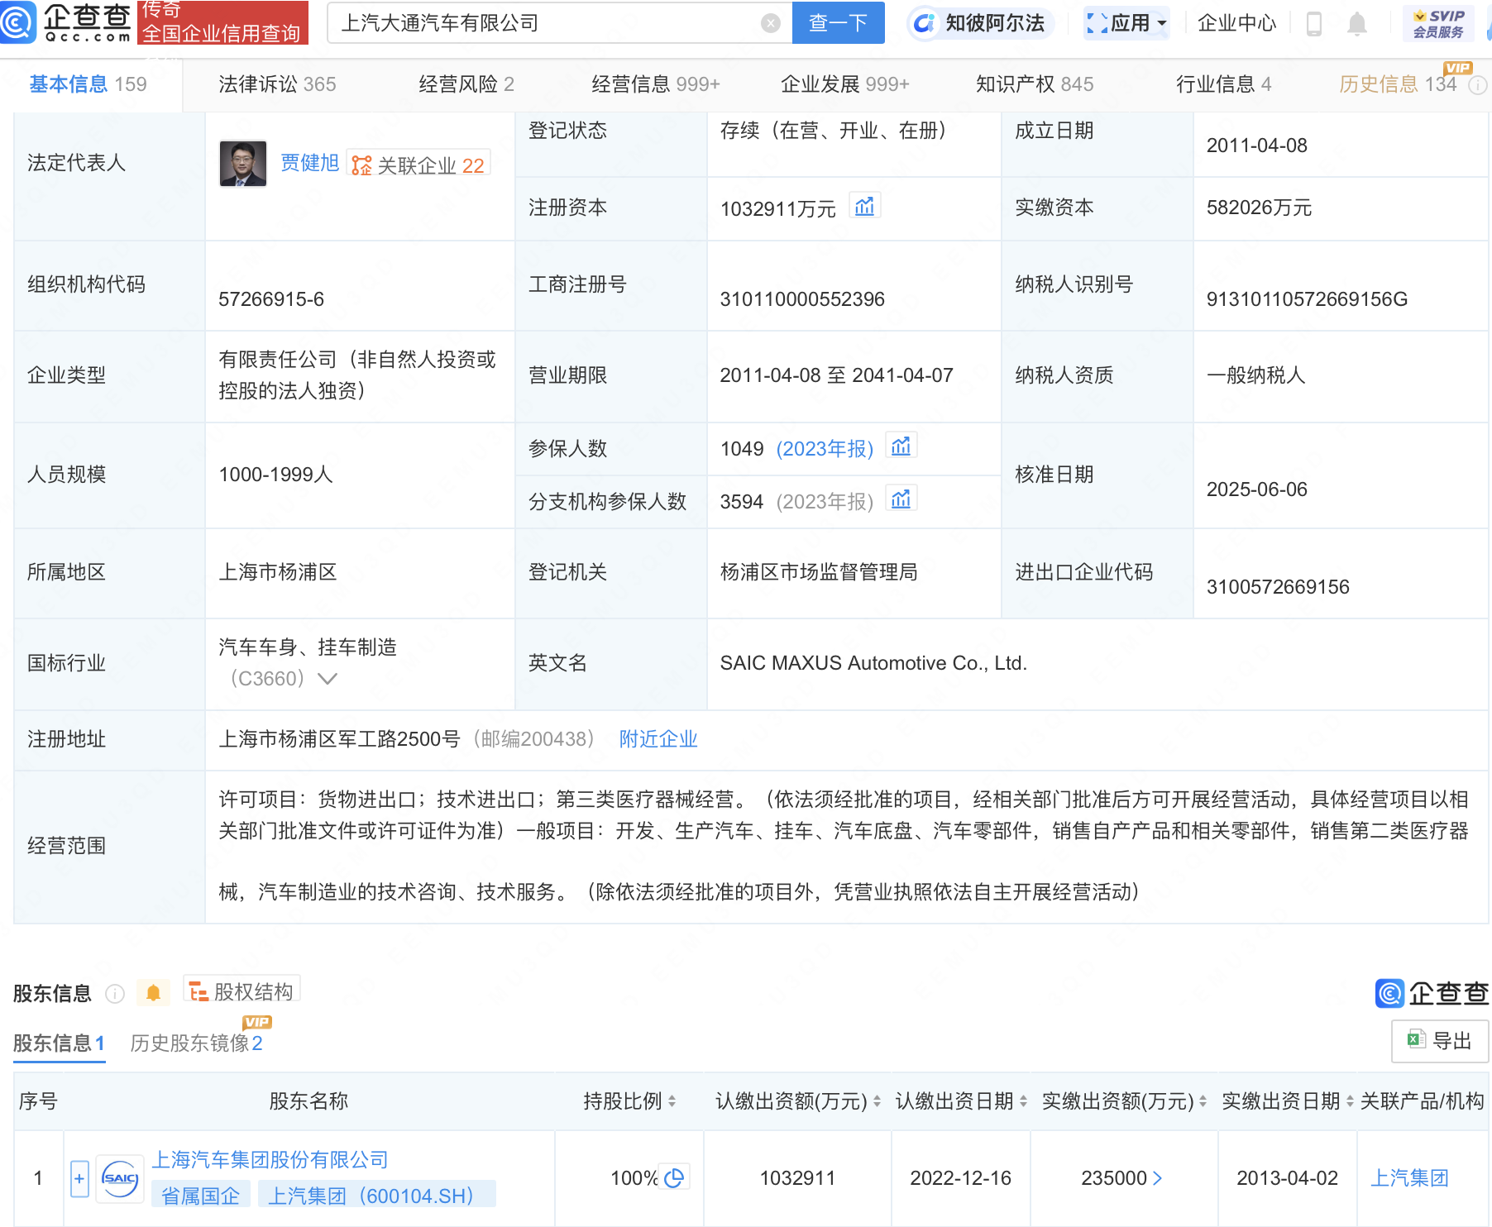The height and width of the screenshot is (1227, 1492).
Task: Open the (2023年报) annual report link
Action: point(825,449)
